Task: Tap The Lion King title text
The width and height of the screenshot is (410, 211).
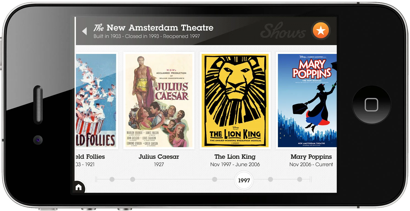Action: [x=235, y=157]
